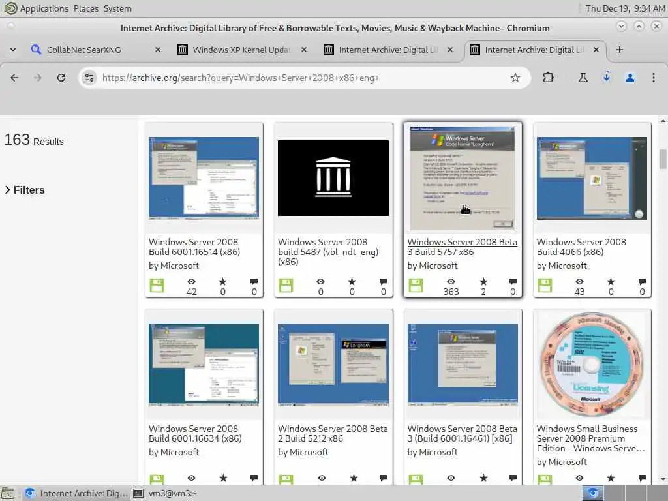Open the Places menu
Screen dimensions: 668x501
click(85, 8)
